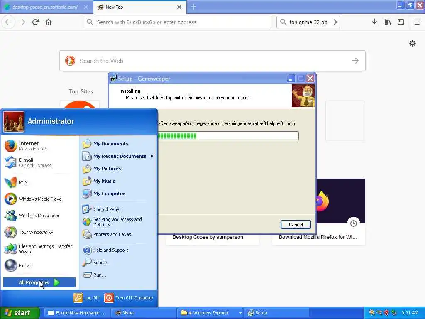Expand All Programs menu
Screen dimensions: 425x319
(x=39, y=282)
